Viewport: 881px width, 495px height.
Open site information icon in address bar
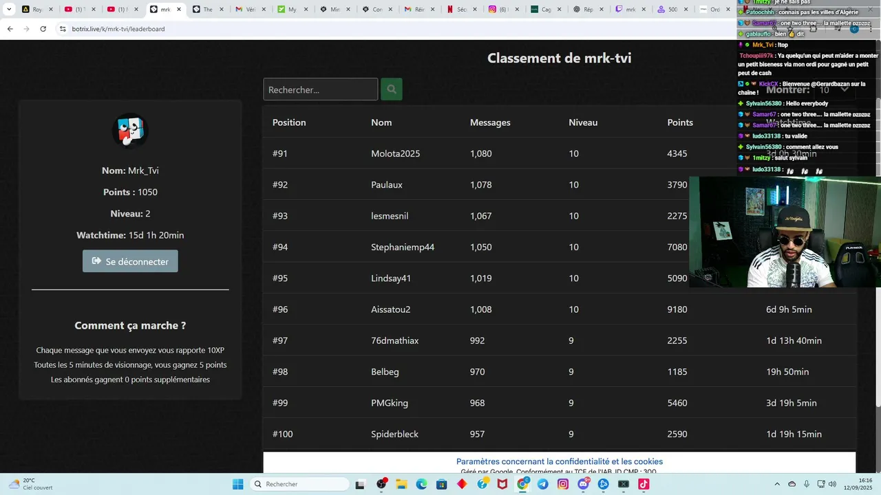coord(63,29)
